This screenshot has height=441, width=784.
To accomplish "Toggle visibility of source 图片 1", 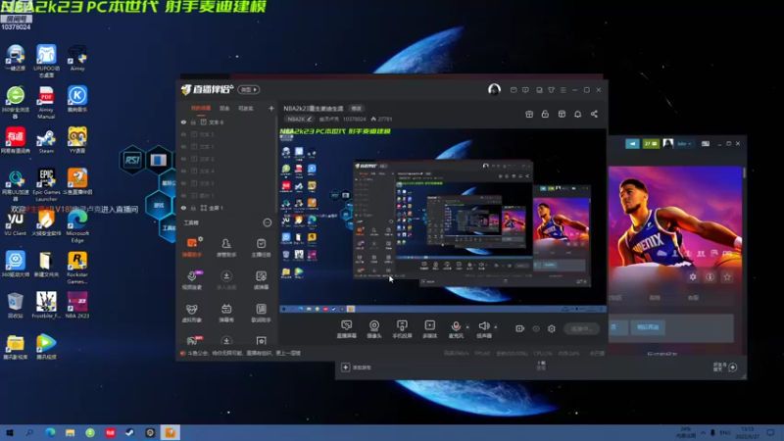I will (183, 195).
